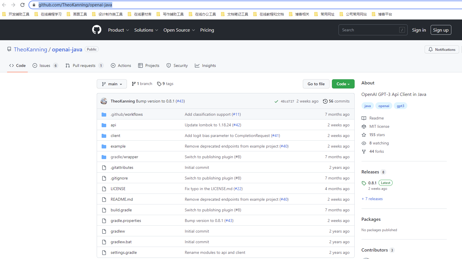
Task: Click the README.md file icon
Action: click(104, 200)
